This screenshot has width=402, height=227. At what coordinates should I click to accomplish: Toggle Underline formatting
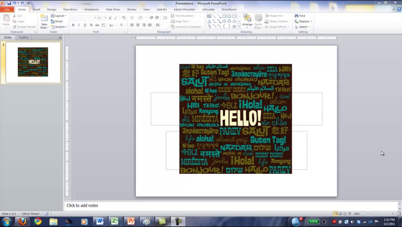click(x=85, y=25)
